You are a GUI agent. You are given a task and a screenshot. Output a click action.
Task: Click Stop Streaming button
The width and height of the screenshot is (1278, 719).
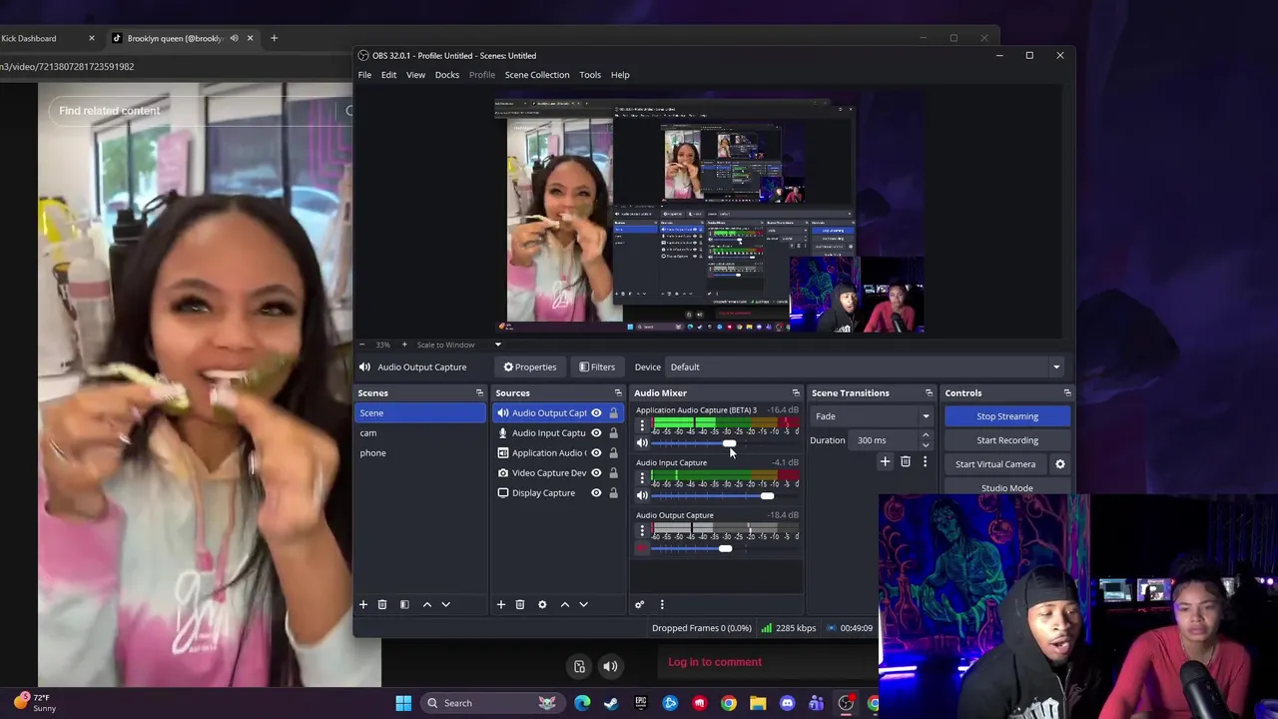(1007, 416)
